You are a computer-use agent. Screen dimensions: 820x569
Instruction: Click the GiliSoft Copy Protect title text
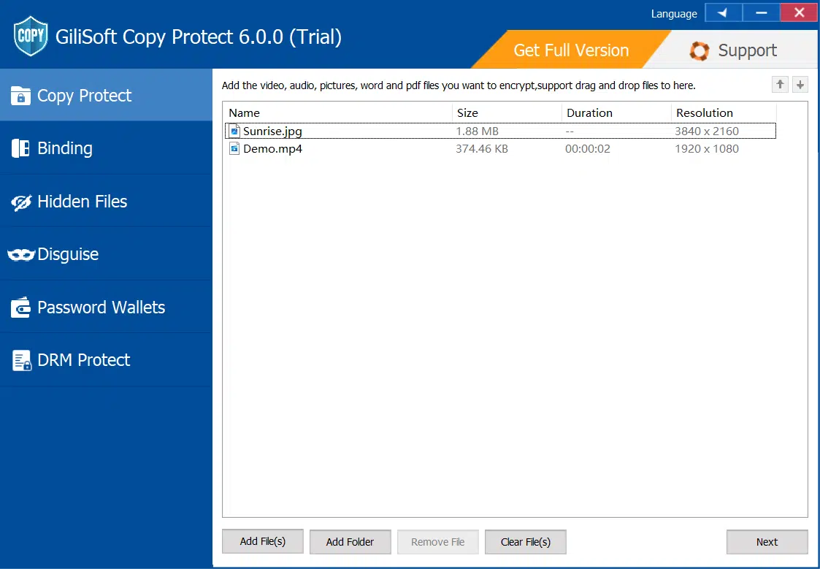tap(199, 37)
